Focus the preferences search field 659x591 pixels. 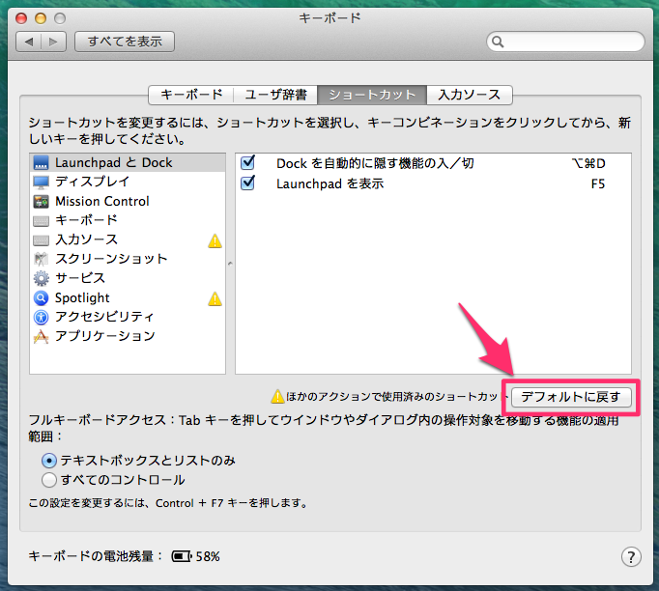point(565,42)
